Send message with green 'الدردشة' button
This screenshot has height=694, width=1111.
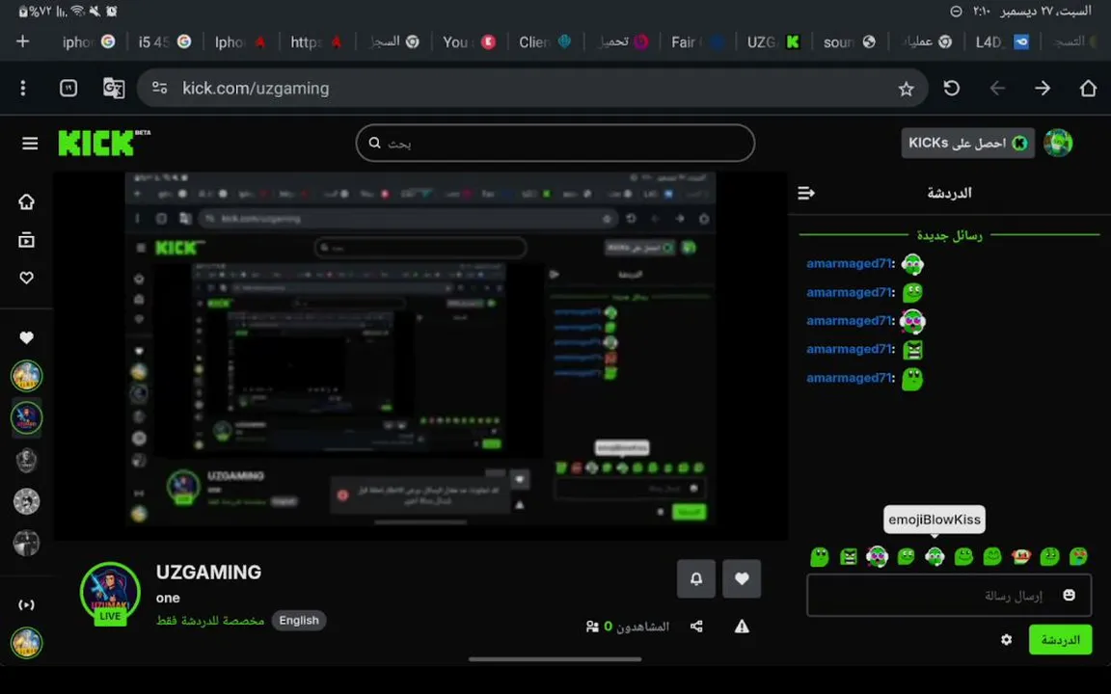click(x=1060, y=639)
